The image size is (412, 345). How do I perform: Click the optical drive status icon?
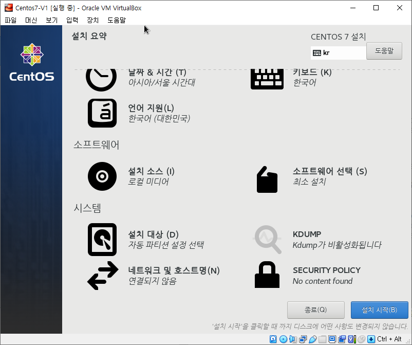coord(283,339)
